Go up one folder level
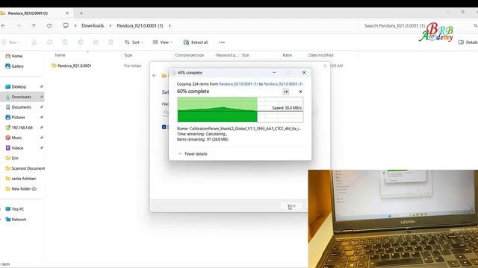This screenshot has width=478, height=268. 34,26
